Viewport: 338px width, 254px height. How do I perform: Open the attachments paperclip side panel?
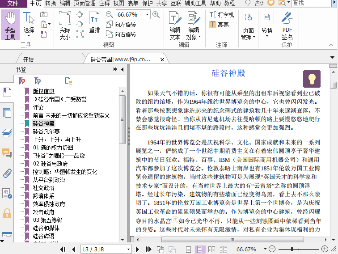point(7,173)
